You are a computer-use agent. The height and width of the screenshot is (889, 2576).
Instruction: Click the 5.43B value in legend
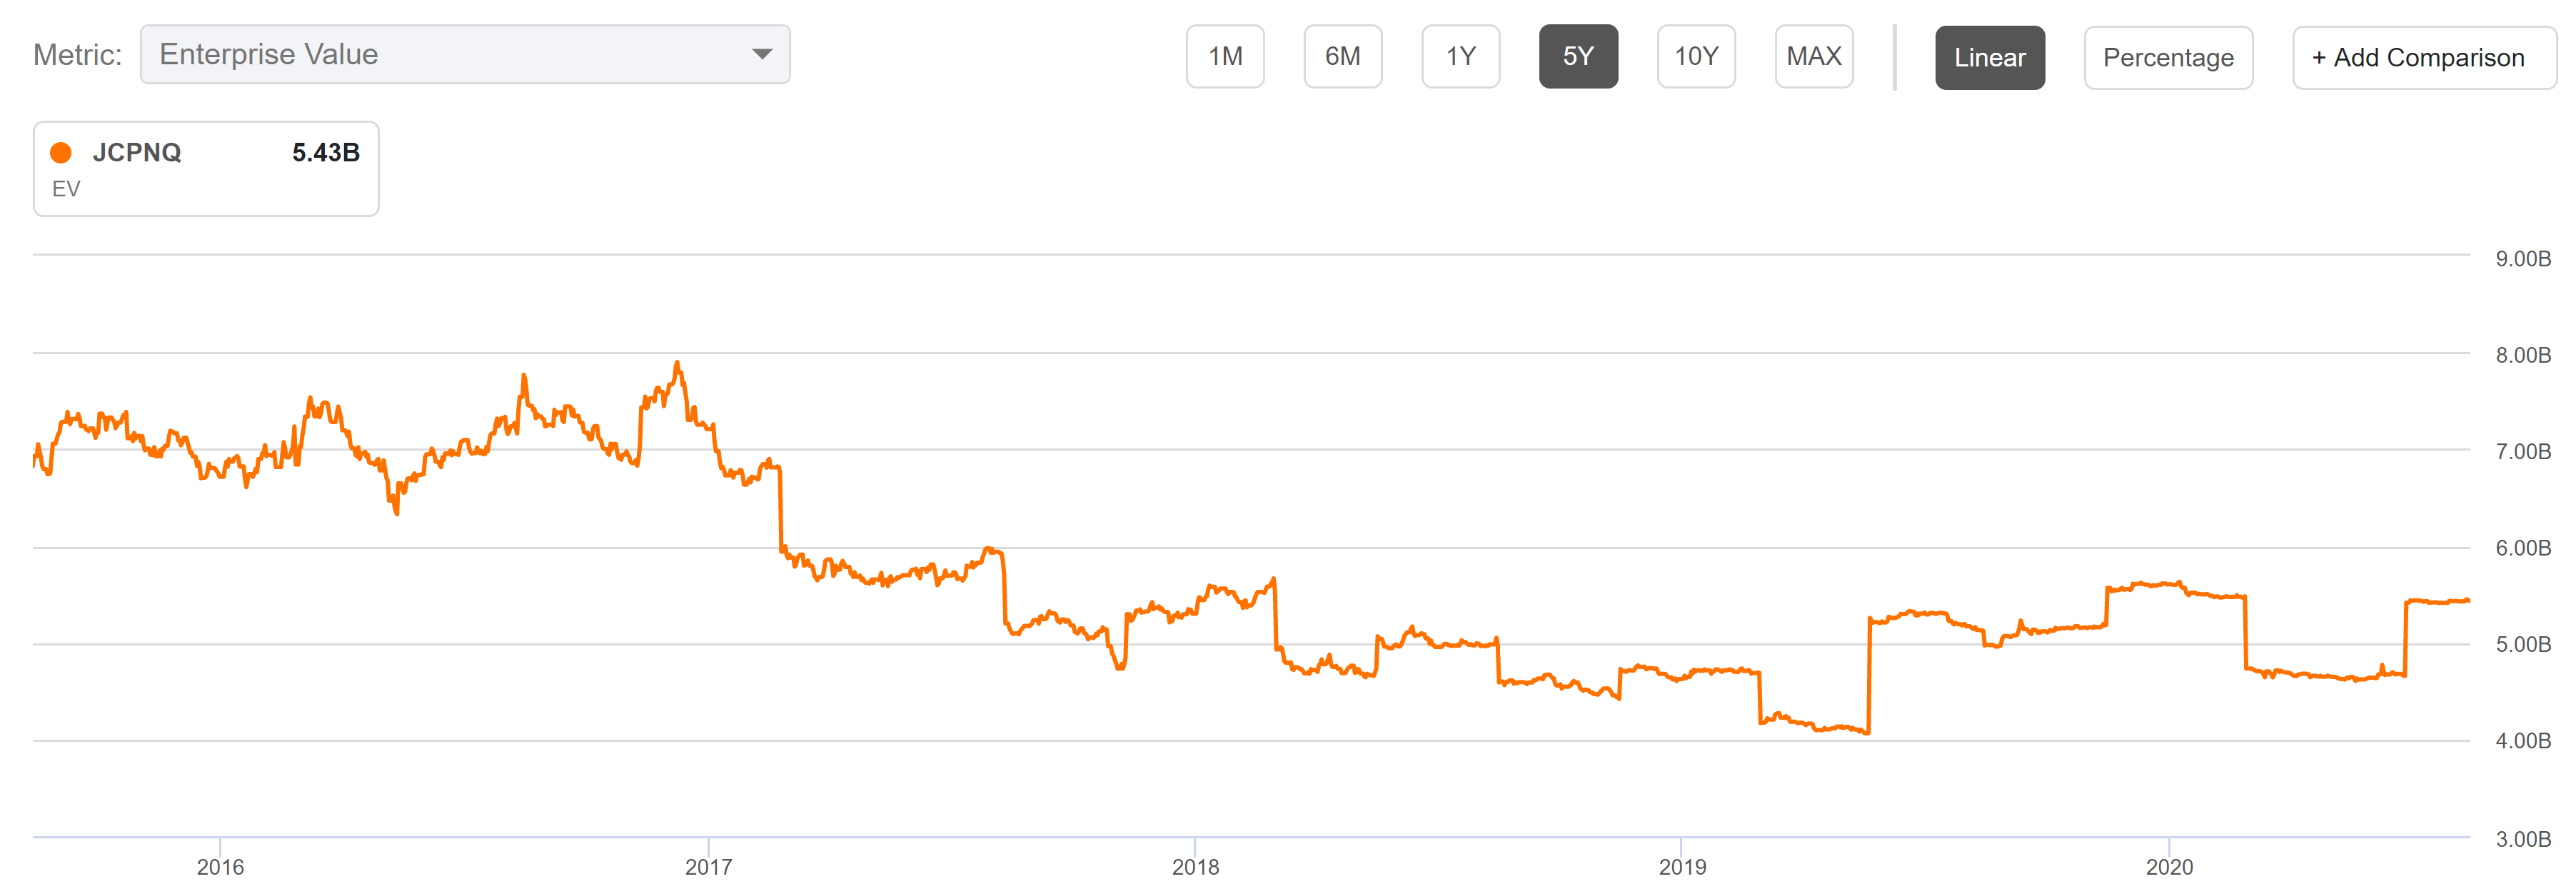click(x=325, y=152)
